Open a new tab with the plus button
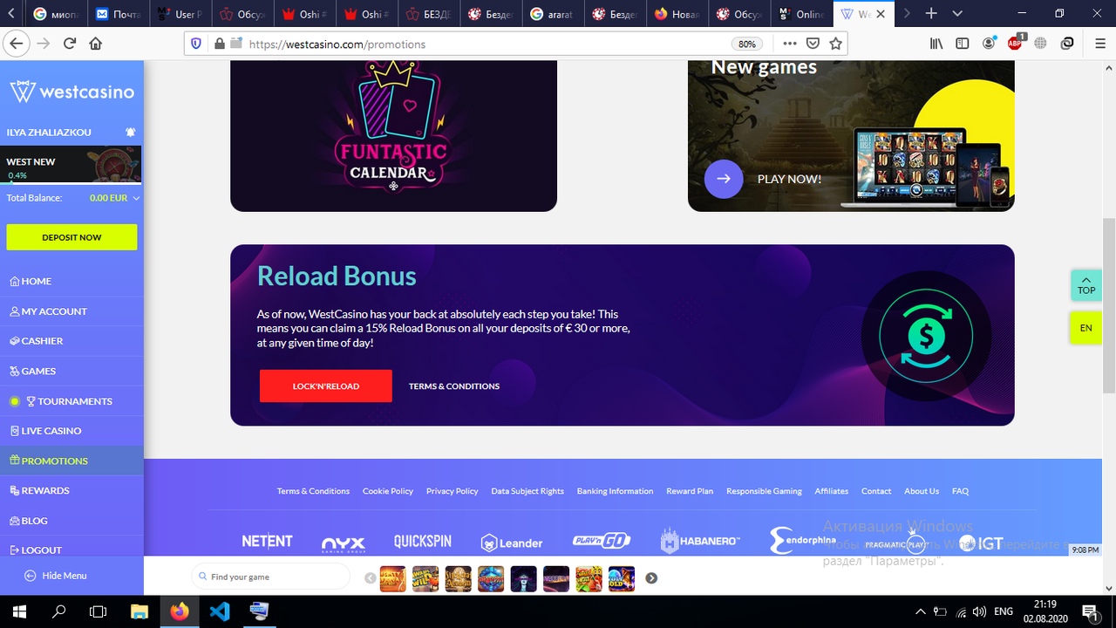 pyautogui.click(x=932, y=14)
